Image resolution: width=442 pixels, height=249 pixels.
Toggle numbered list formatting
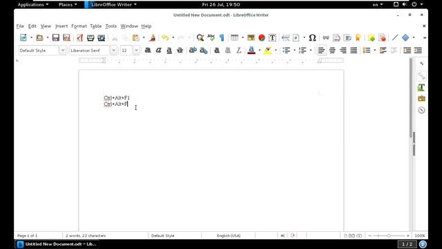click(x=302, y=50)
